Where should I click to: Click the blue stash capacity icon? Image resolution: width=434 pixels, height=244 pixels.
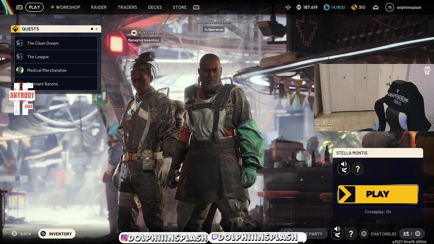click(326, 7)
